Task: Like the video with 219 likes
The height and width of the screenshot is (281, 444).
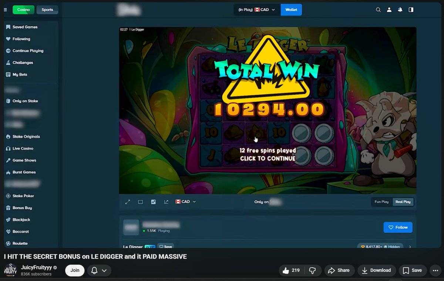Action: (291, 270)
